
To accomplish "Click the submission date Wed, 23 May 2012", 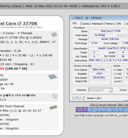I will (39, 6).
